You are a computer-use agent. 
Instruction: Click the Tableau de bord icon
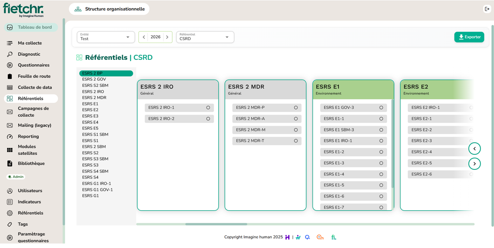click(10, 27)
